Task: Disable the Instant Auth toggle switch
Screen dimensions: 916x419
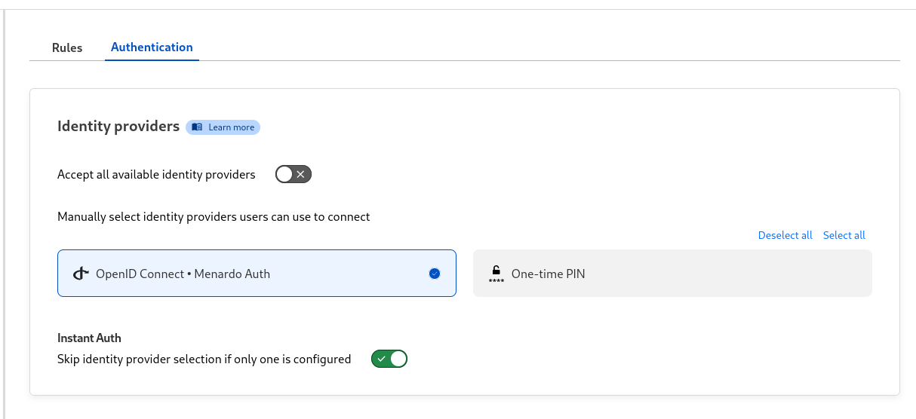Action: pyautogui.click(x=389, y=359)
